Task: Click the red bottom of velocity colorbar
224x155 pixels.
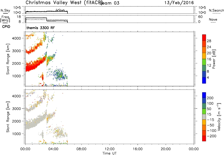Action: pyautogui.click(x=204, y=138)
